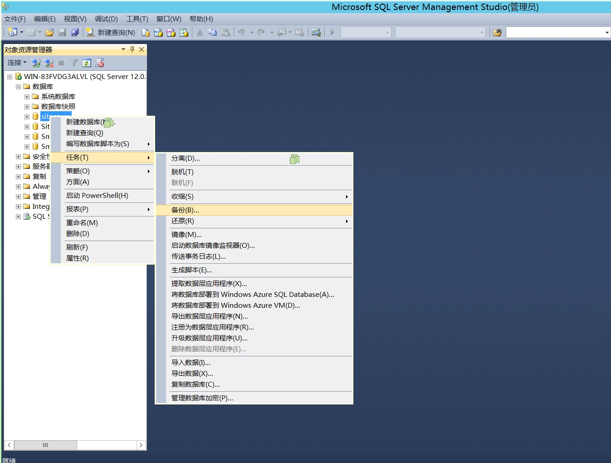Open the 工具(T) menu
The height and width of the screenshot is (463, 611).
tap(137, 19)
